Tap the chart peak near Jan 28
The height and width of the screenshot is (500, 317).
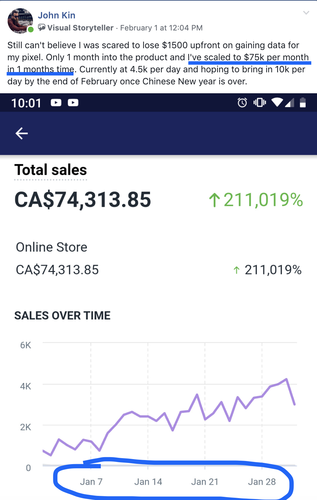(287, 379)
